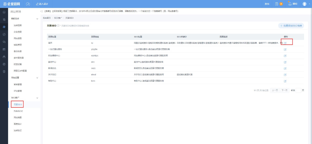Click the page number input field

tap(298, 90)
